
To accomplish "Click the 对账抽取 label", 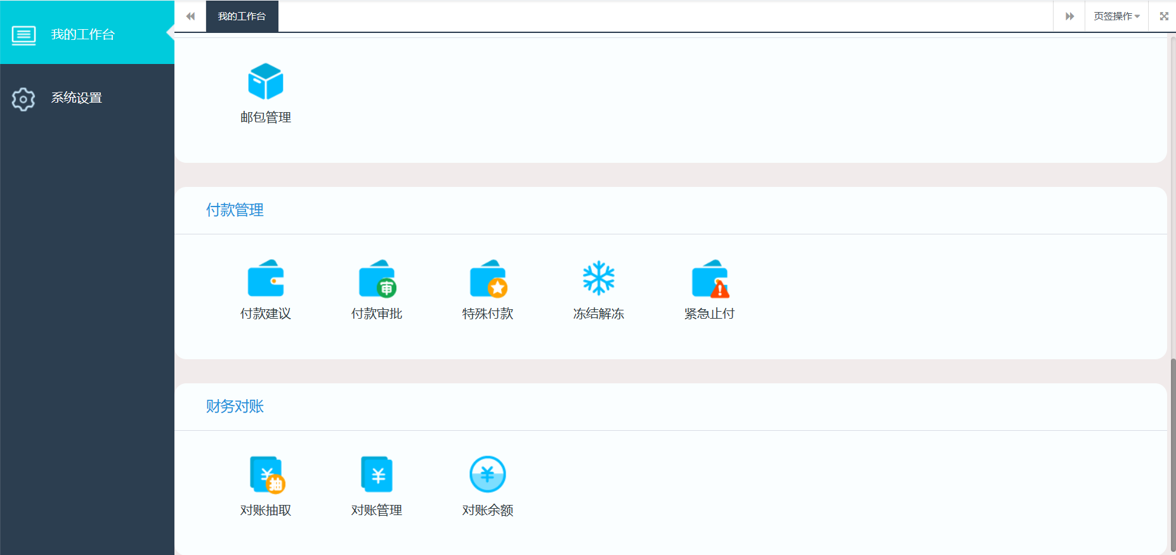I will pyautogui.click(x=266, y=511).
